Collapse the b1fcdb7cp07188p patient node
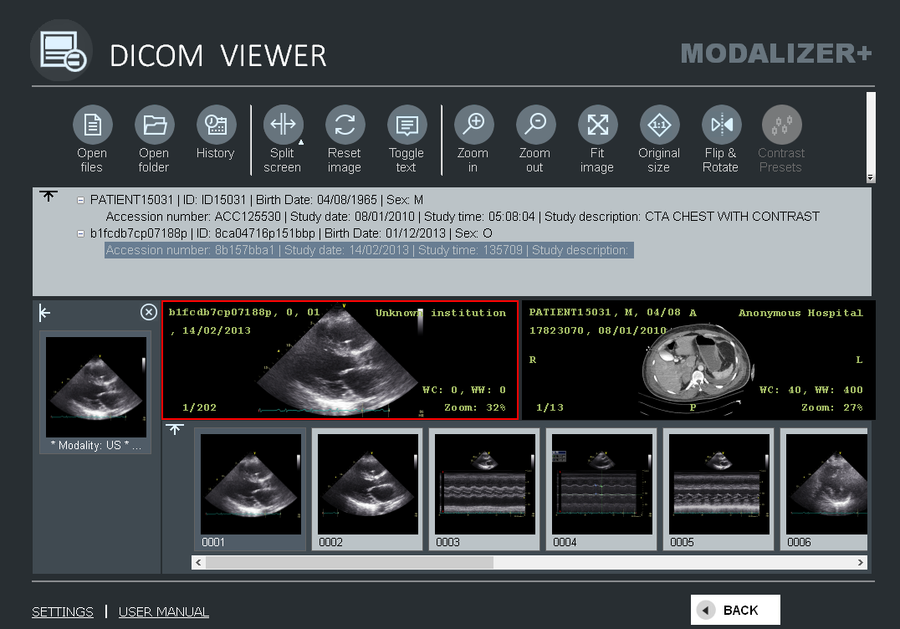 pos(81,233)
